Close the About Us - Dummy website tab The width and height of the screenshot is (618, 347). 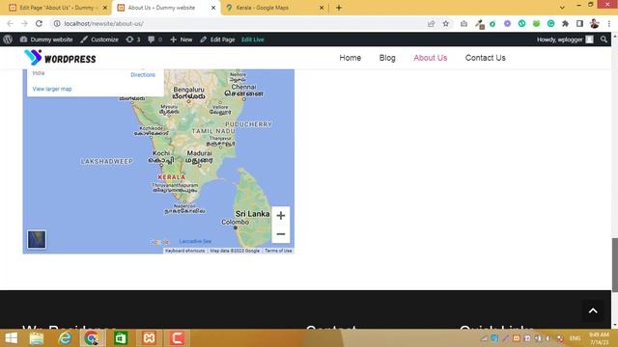pyautogui.click(x=213, y=8)
